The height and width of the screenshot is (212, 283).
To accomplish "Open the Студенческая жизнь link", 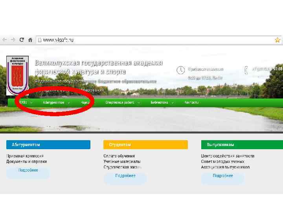I will 123,167.
